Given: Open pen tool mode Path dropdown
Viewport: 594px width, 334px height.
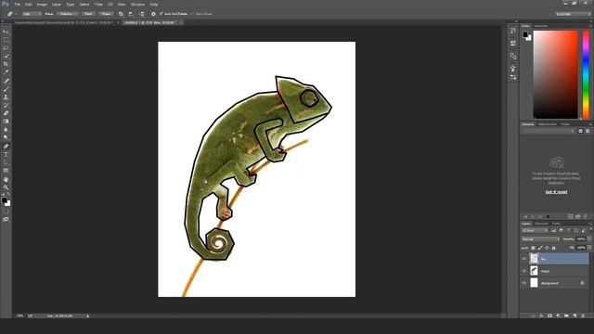Looking at the screenshot, I should coord(31,14).
